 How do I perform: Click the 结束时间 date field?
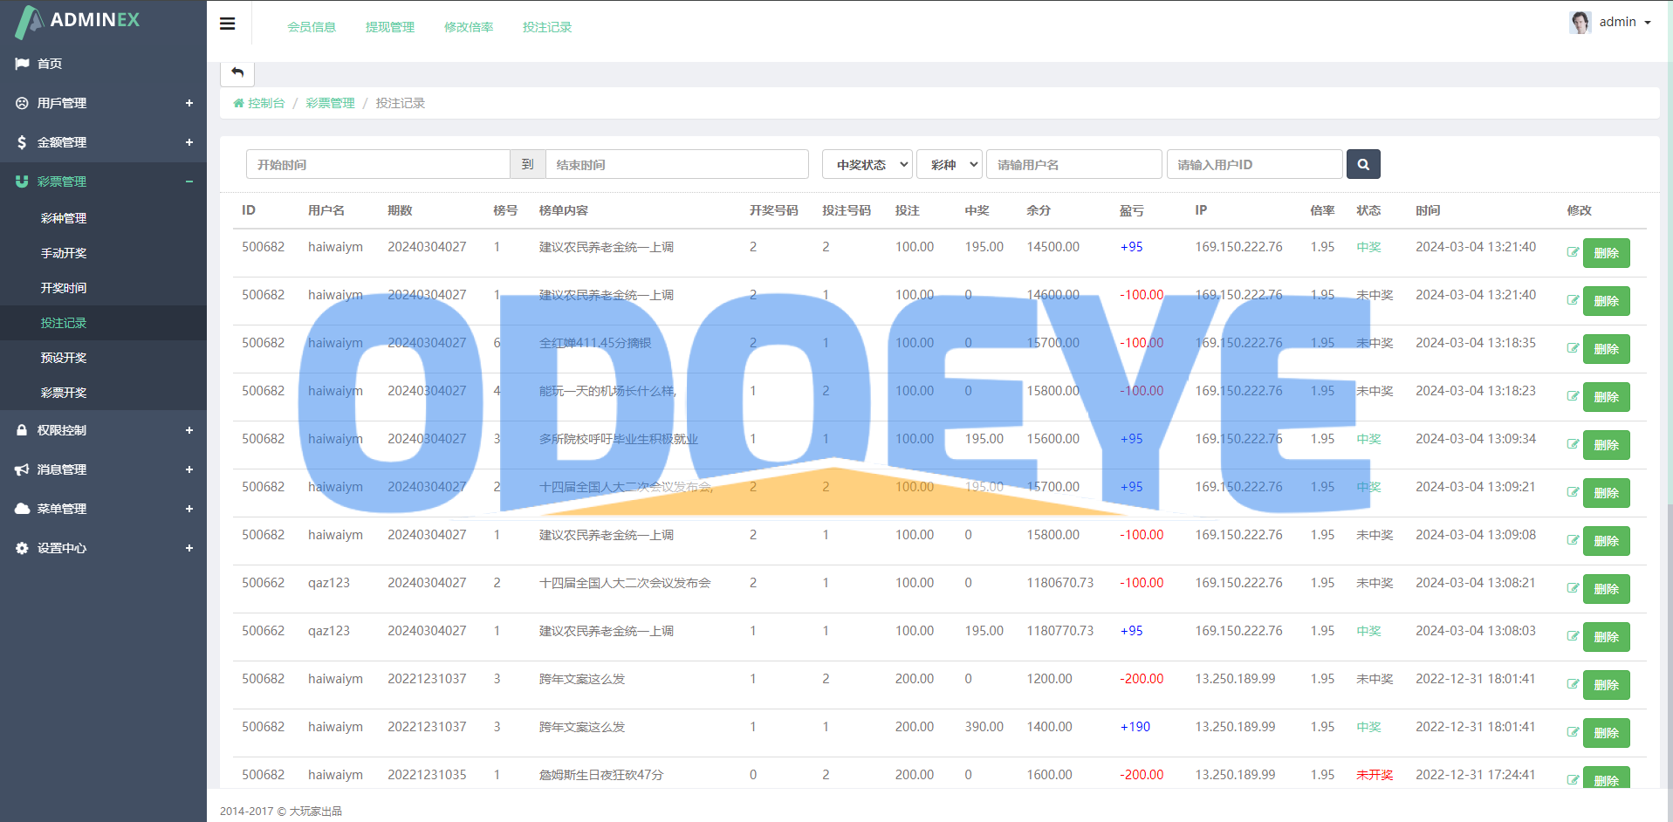(676, 164)
